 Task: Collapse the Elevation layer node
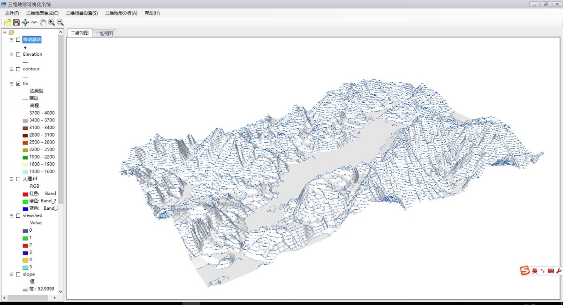click(12, 54)
